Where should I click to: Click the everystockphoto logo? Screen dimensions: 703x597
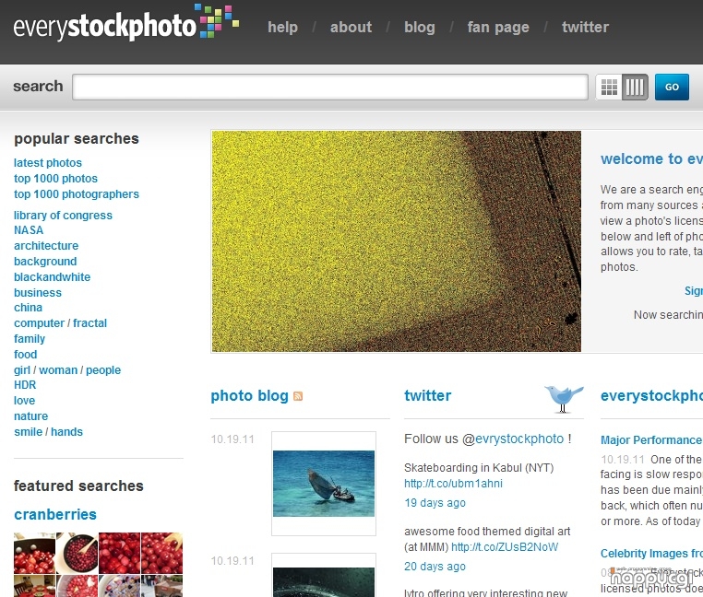click(126, 23)
